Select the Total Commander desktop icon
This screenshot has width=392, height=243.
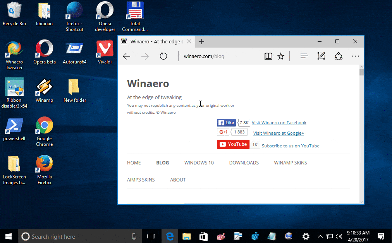pos(135,17)
